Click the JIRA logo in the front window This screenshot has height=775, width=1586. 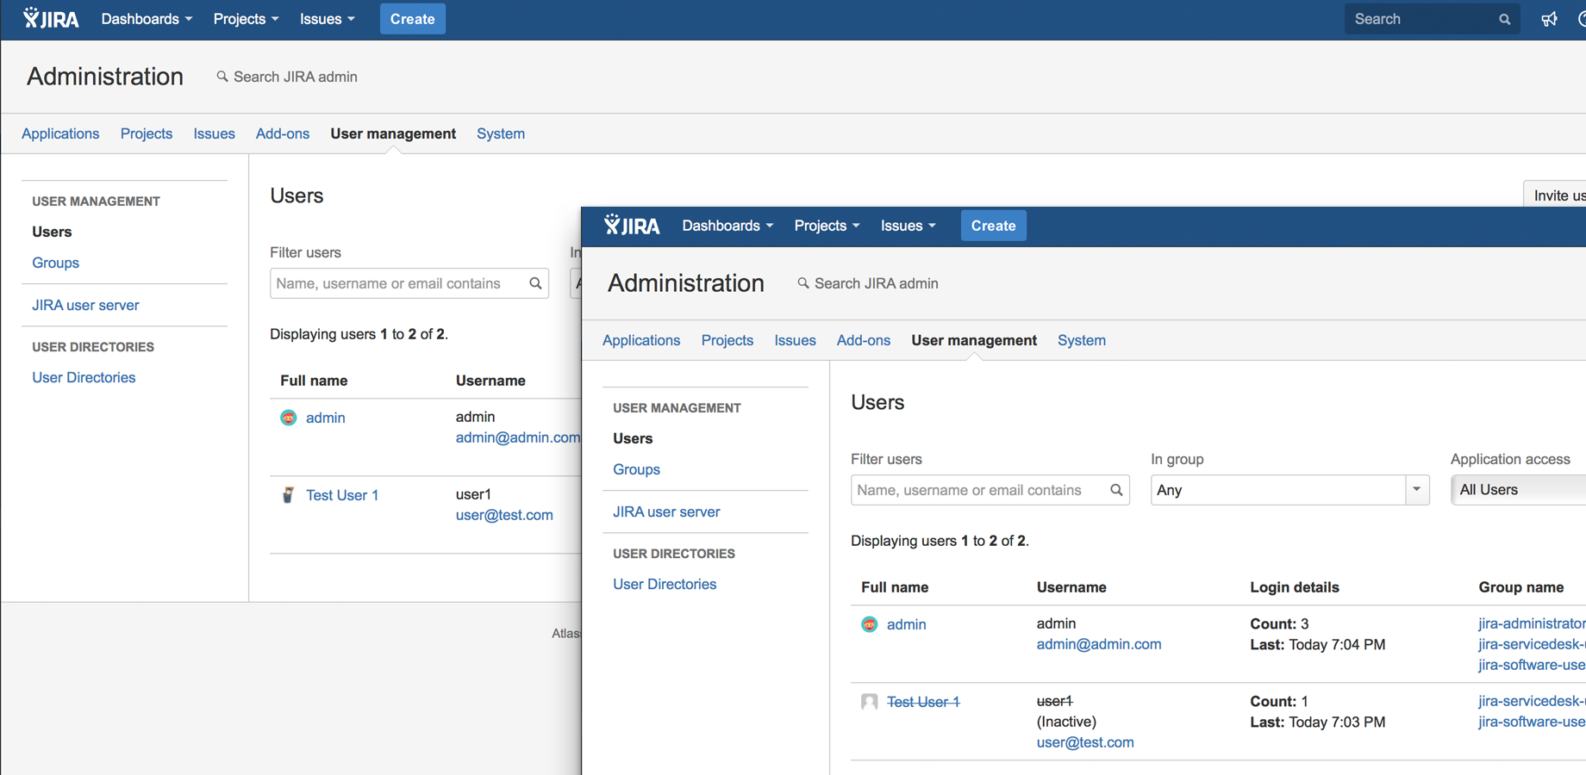[632, 226]
